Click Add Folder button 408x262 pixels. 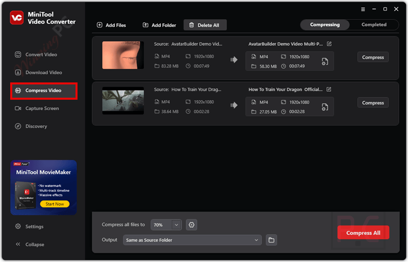pos(159,25)
